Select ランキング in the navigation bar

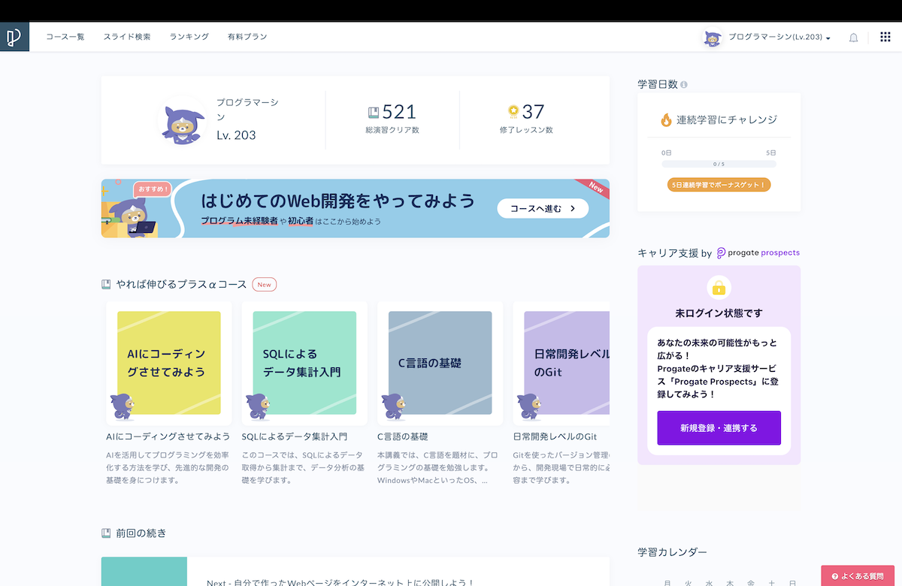tap(189, 36)
